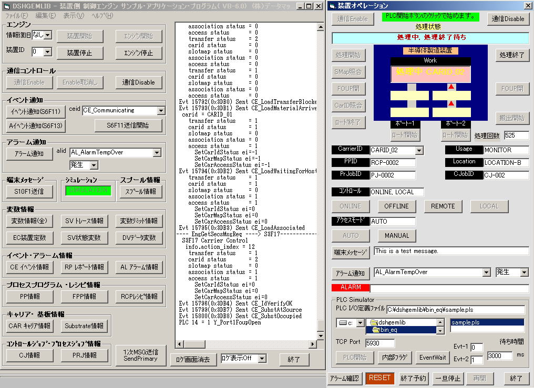Click the 装置停止 button
The width and height of the screenshot is (534, 388).
79,53
